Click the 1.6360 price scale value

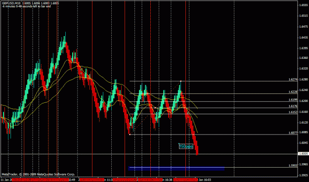[x=304, y=58]
